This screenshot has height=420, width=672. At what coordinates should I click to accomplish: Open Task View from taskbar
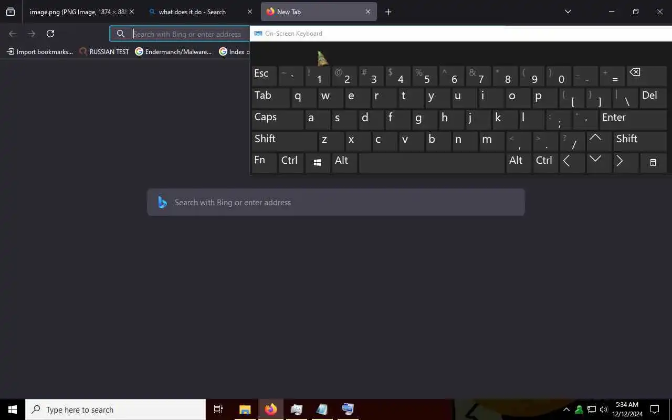coord(218,409)
